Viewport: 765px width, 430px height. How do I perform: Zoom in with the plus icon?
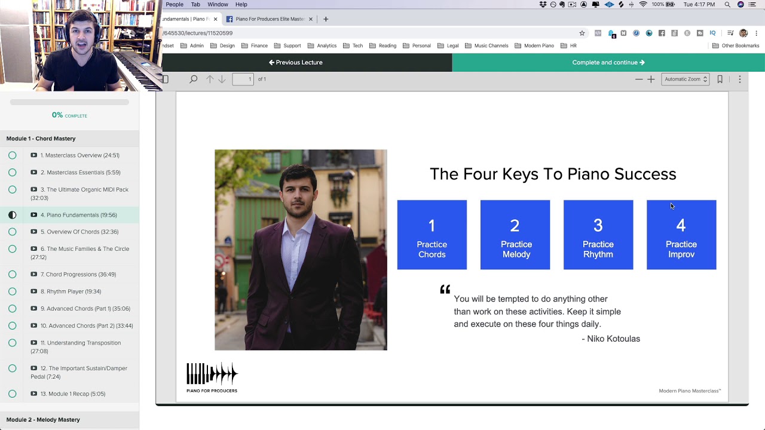coord(651,79)
